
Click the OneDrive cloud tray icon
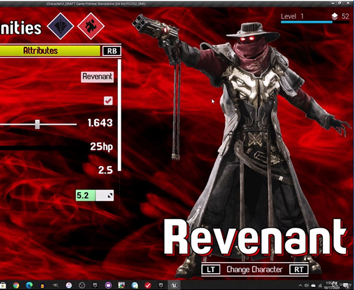313,286
